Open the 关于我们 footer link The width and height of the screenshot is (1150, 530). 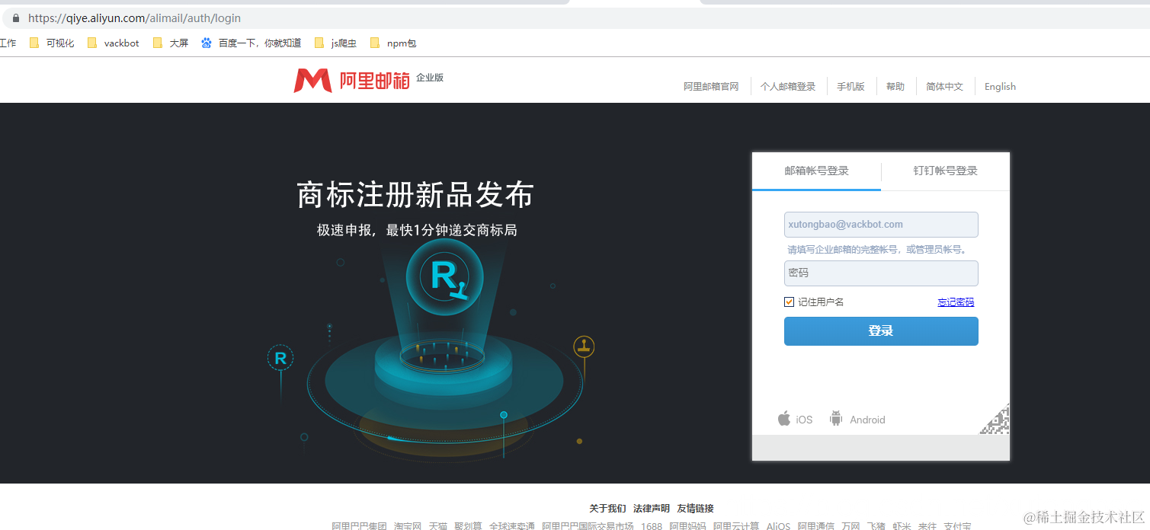coord(607,509)
